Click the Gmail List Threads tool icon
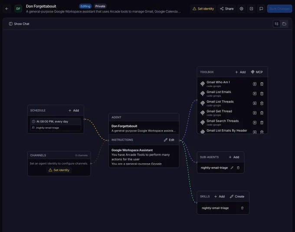Image resolution: width=295 pixels, height=232 pixels. tap(203, 103)
